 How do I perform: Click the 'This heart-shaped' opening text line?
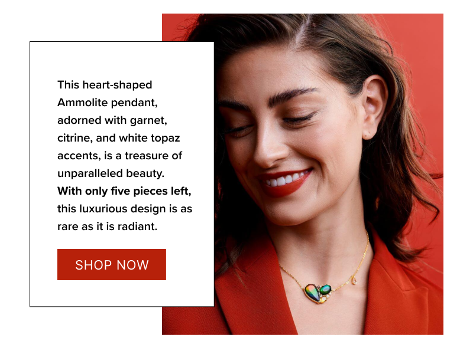click(105, 85)
